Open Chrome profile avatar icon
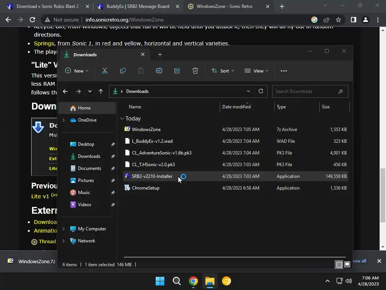This screenshot has width=386, height=290. click(366, 20)
